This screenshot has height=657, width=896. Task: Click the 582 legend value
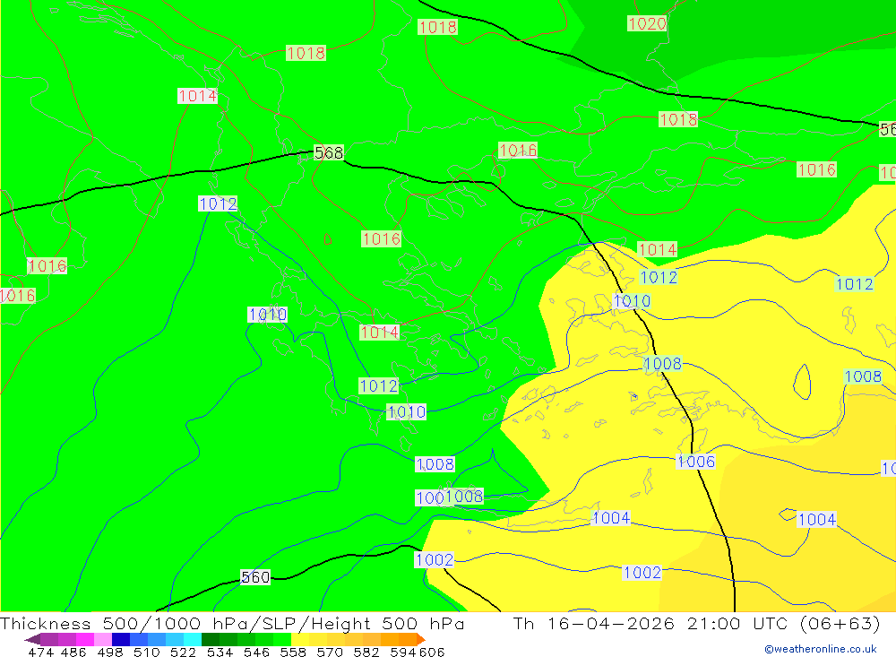tap(366, 652)
